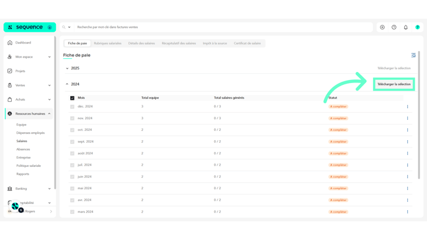Click À compléter status for déc. 2024
This screenshot has width=427, height=240.
point(338,107)
